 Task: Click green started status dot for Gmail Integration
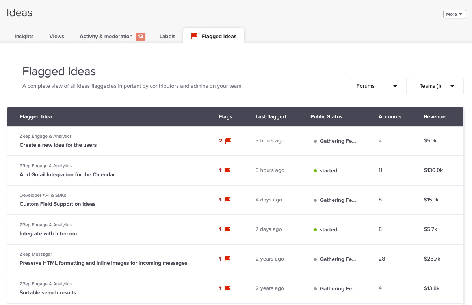[x=315, y=171]
